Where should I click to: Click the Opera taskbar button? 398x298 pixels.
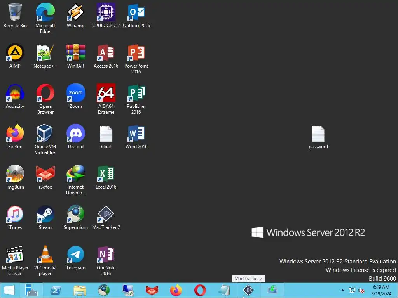tap(200, 290)
